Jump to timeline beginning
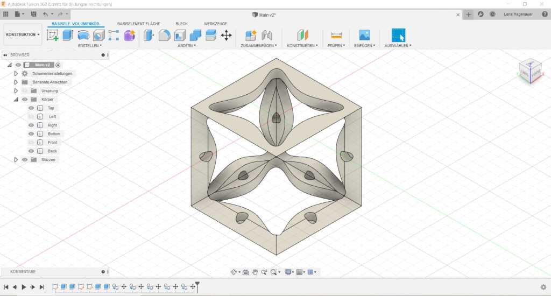This screenshot has width=551, height=296. [6, 287]
